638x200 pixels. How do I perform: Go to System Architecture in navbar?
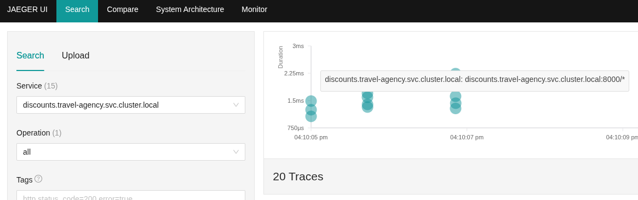(190, 9)
